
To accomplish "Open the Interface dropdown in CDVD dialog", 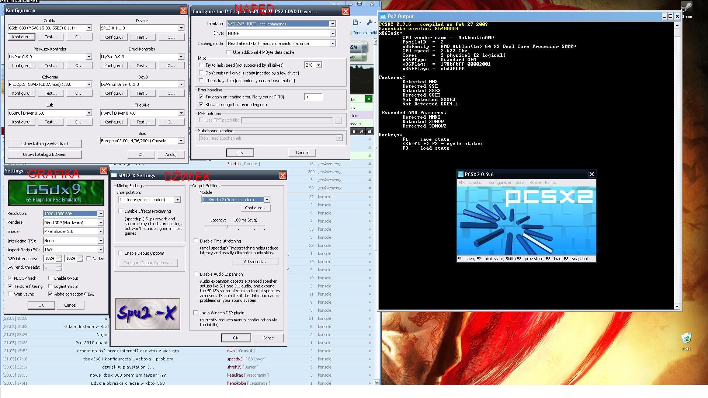I will (x=332, y=24).
